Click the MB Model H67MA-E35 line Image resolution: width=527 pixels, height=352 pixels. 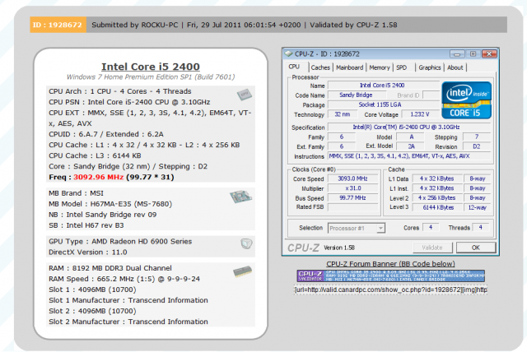110,204
